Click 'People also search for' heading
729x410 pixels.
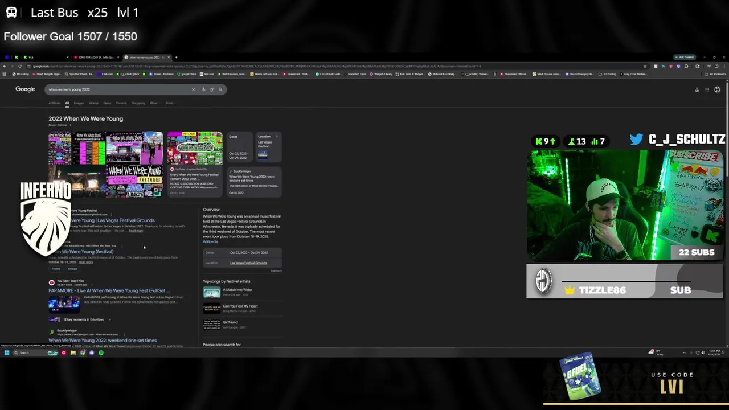pos(222,345)
